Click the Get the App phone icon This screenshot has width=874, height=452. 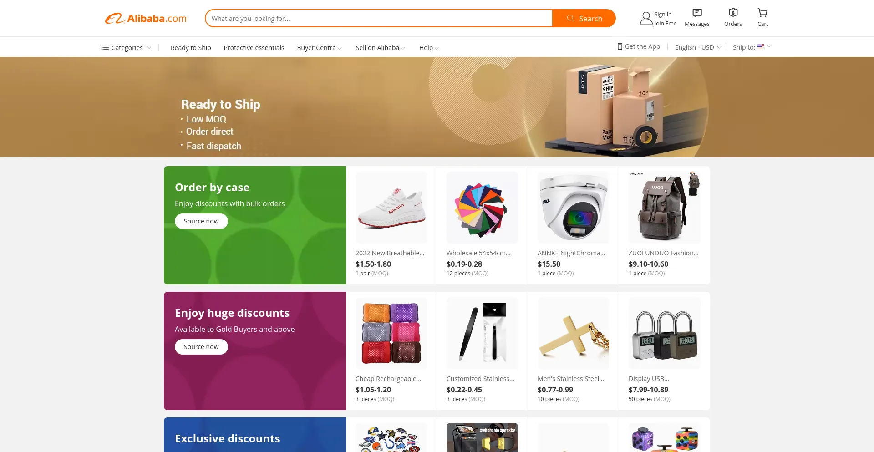click(620, 46)
